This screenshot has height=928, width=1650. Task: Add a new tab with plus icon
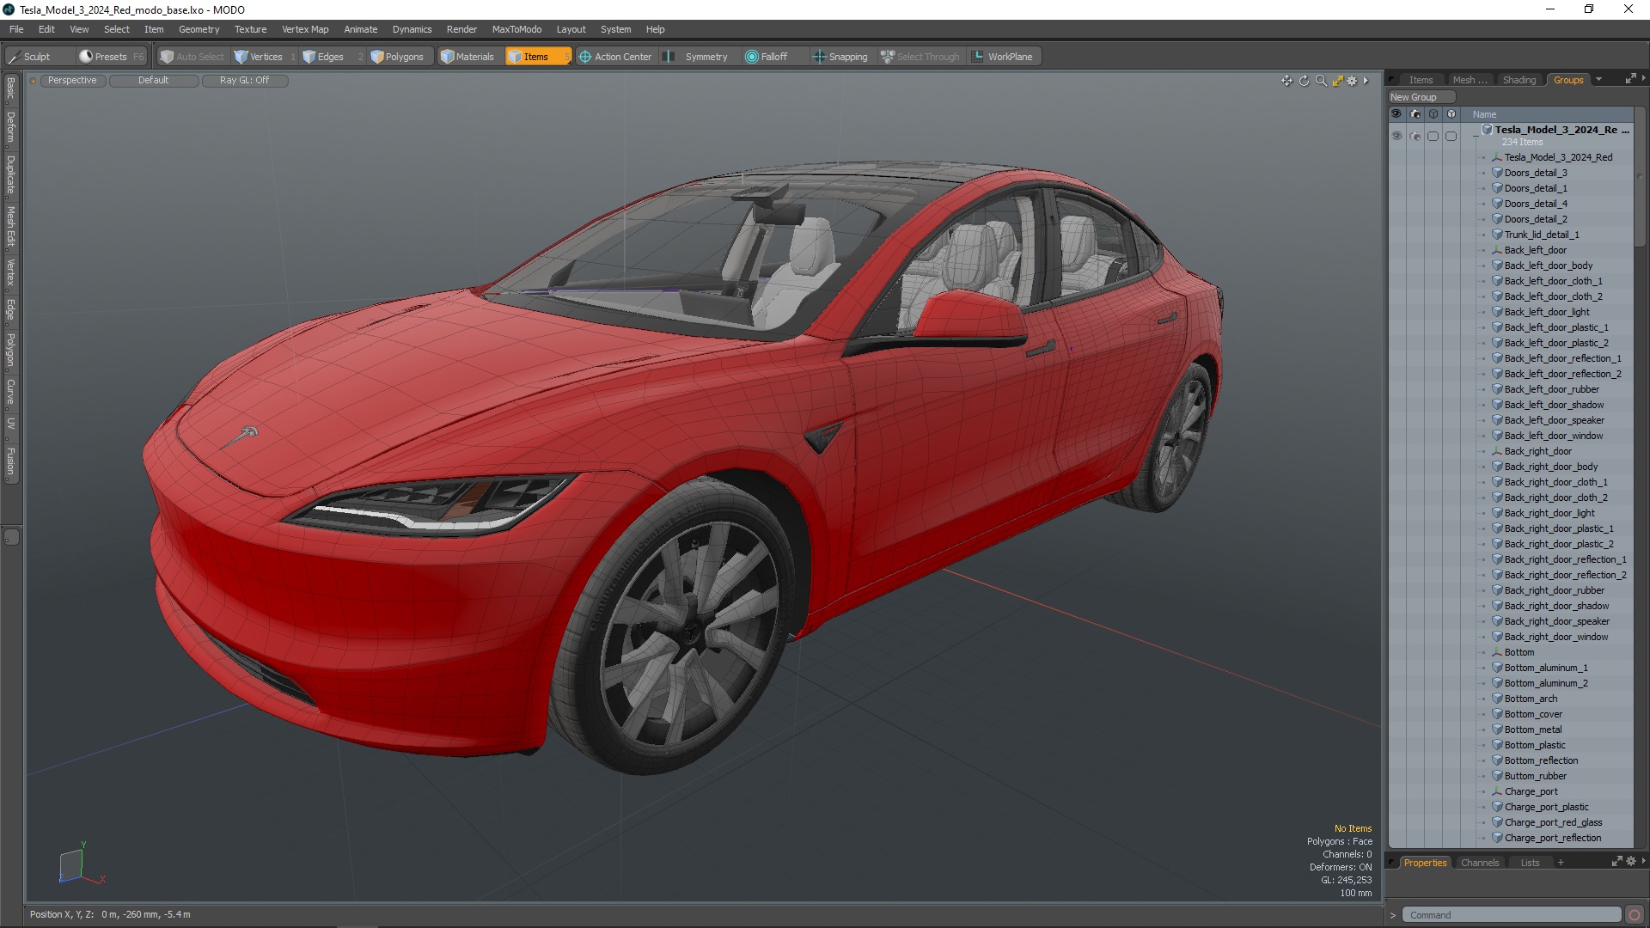(x=1561, y=863)
